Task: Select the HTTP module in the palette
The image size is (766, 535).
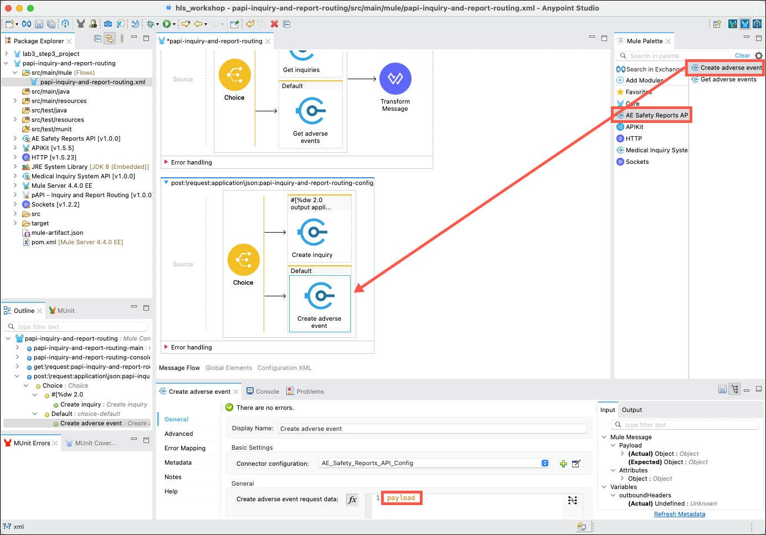Action: [629, 138]
